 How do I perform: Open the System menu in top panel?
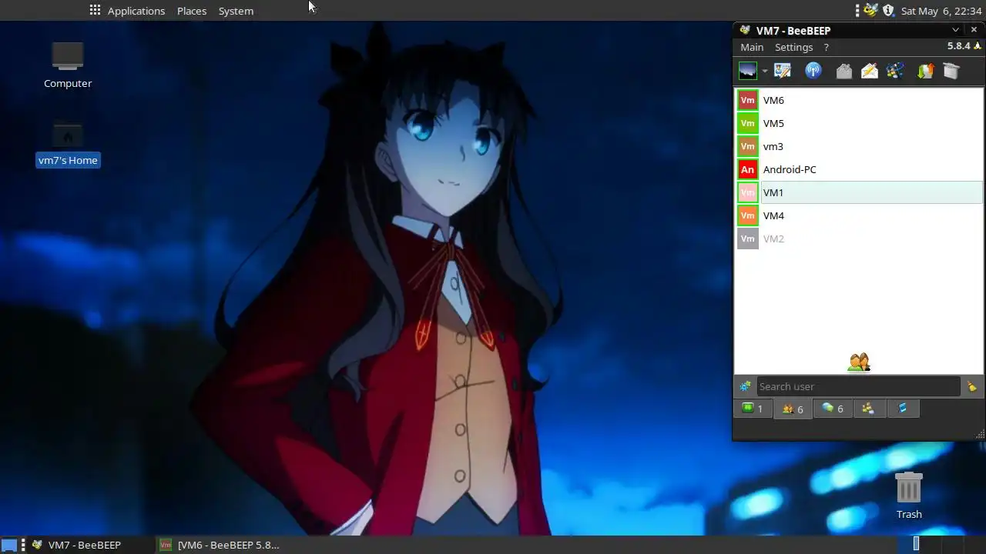236,11
